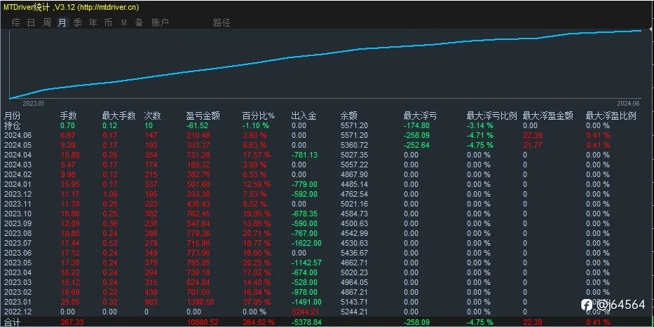Image resolution: width=654 pixels, height=327 pixels.
Task: Click the -1622.00 withdrawal cell
Action: click(x=306, y=243)
